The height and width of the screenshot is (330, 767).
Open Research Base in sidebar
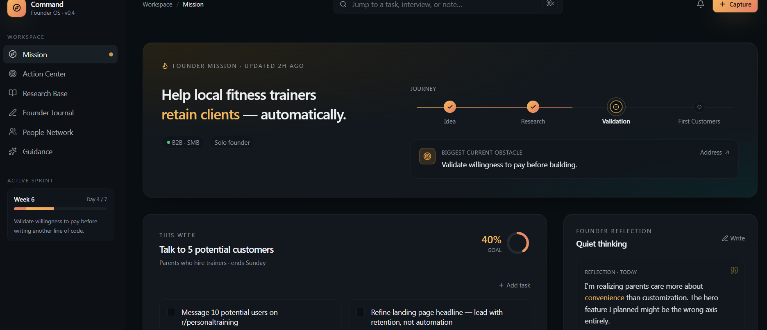click(60, 94)
